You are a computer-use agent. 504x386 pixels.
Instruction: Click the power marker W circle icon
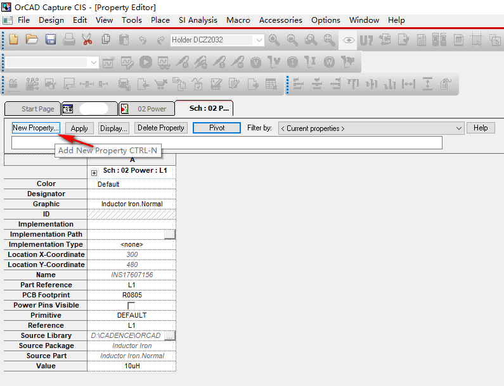pyautogui.click(x=329, y=62)
